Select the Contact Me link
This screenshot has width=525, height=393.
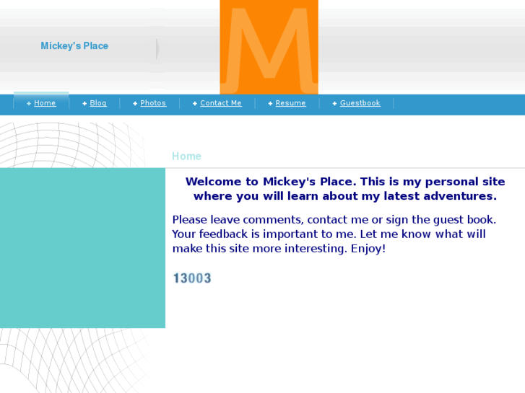point(221,103)
